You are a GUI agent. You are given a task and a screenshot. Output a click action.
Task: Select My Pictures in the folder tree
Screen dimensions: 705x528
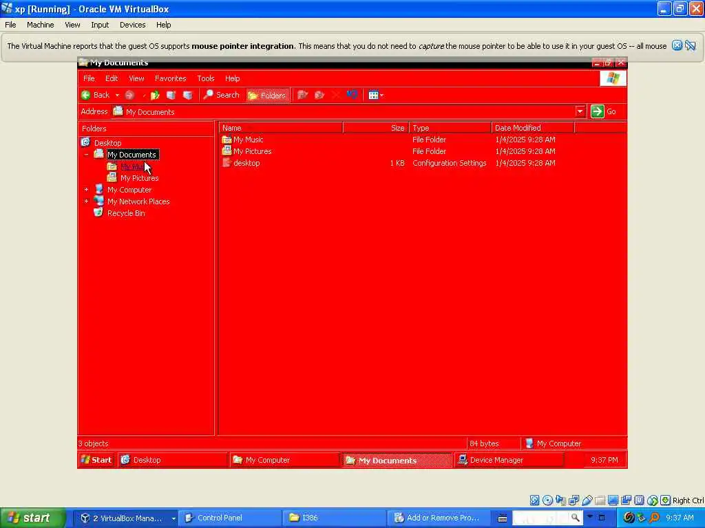pos(139,178)
